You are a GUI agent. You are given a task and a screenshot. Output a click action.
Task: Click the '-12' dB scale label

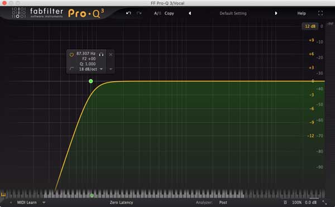[x=310, y=136]
